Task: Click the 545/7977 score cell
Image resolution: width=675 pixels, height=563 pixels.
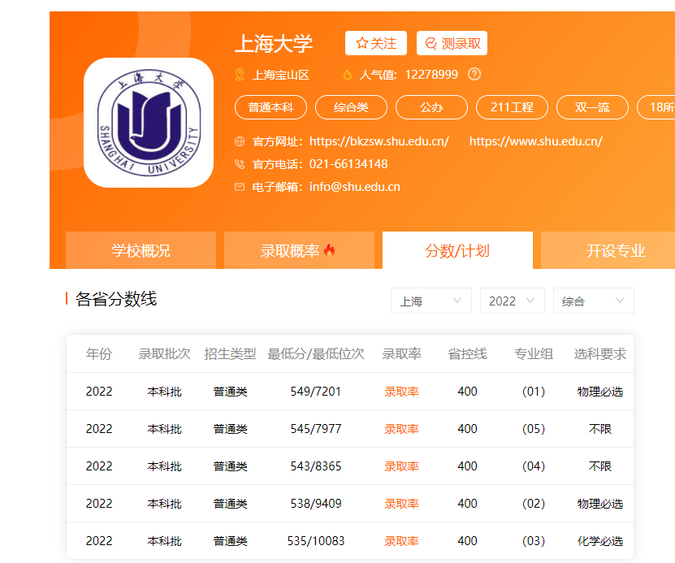Action: pyautogui.click(x=315, y=429)
